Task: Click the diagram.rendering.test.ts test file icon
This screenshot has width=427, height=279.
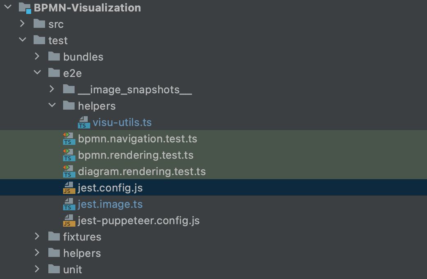Action: [69, 171]
